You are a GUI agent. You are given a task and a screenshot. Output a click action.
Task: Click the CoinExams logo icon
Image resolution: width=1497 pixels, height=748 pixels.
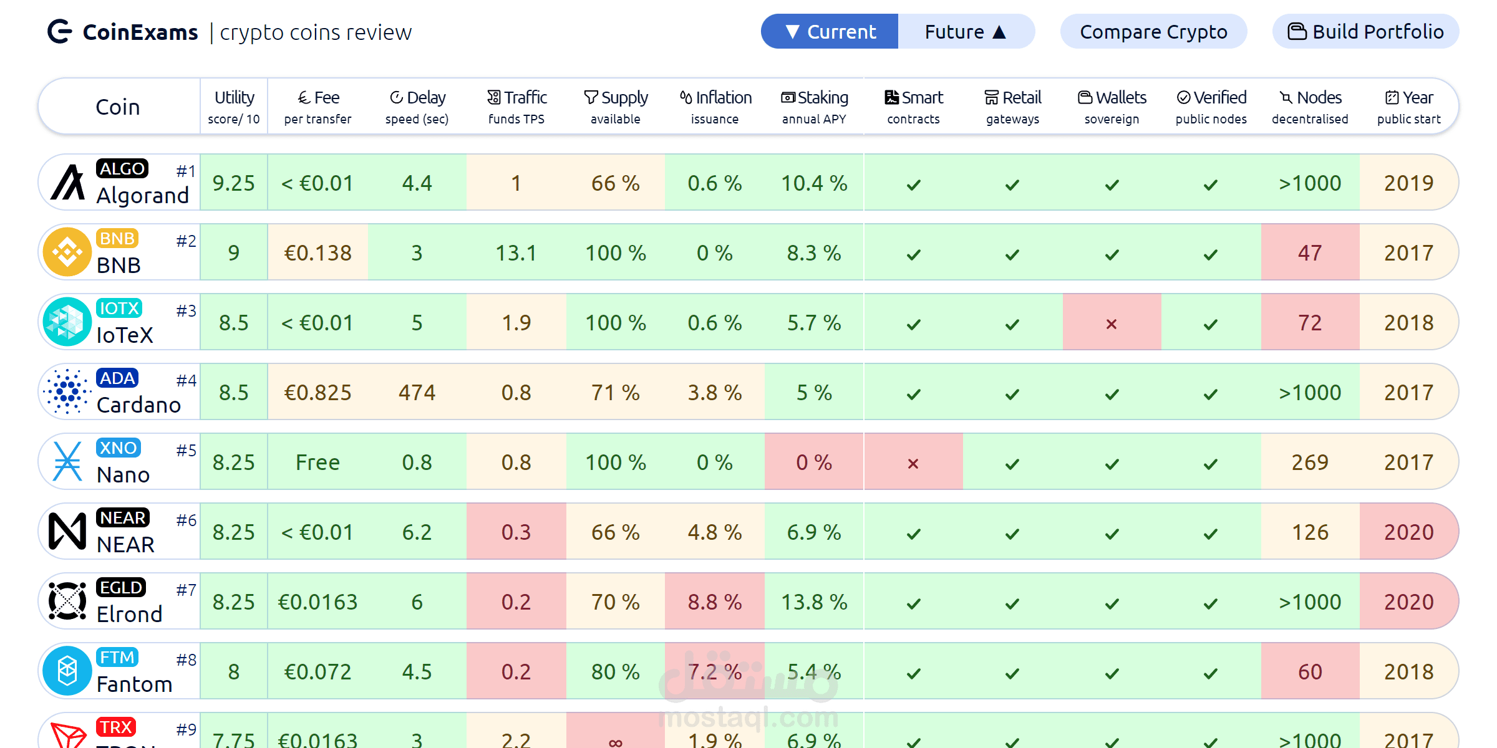60,32
